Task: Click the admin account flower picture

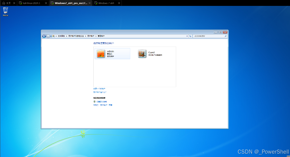Action: click(101, 54)
